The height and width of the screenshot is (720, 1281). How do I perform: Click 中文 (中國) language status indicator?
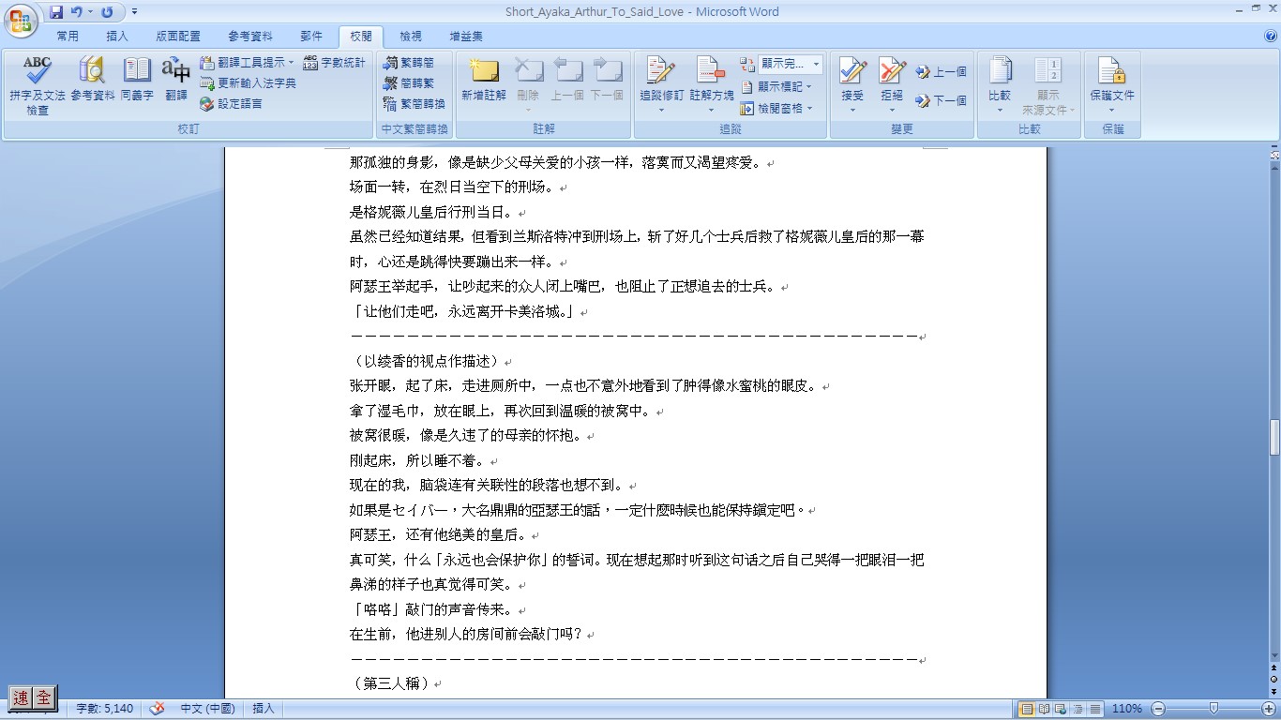click(x=207, y=709)
